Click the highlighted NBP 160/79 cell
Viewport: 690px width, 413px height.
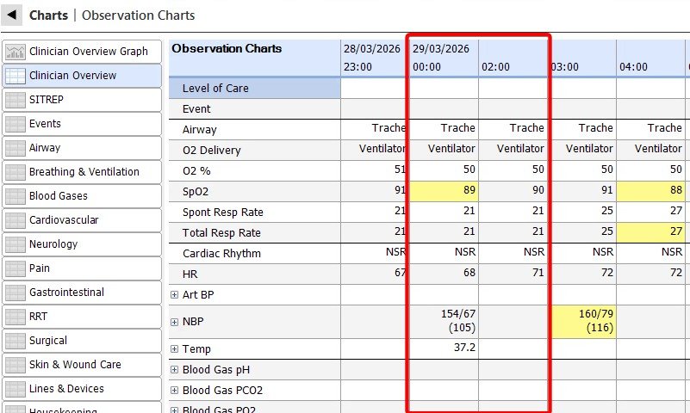coord(582,322)
